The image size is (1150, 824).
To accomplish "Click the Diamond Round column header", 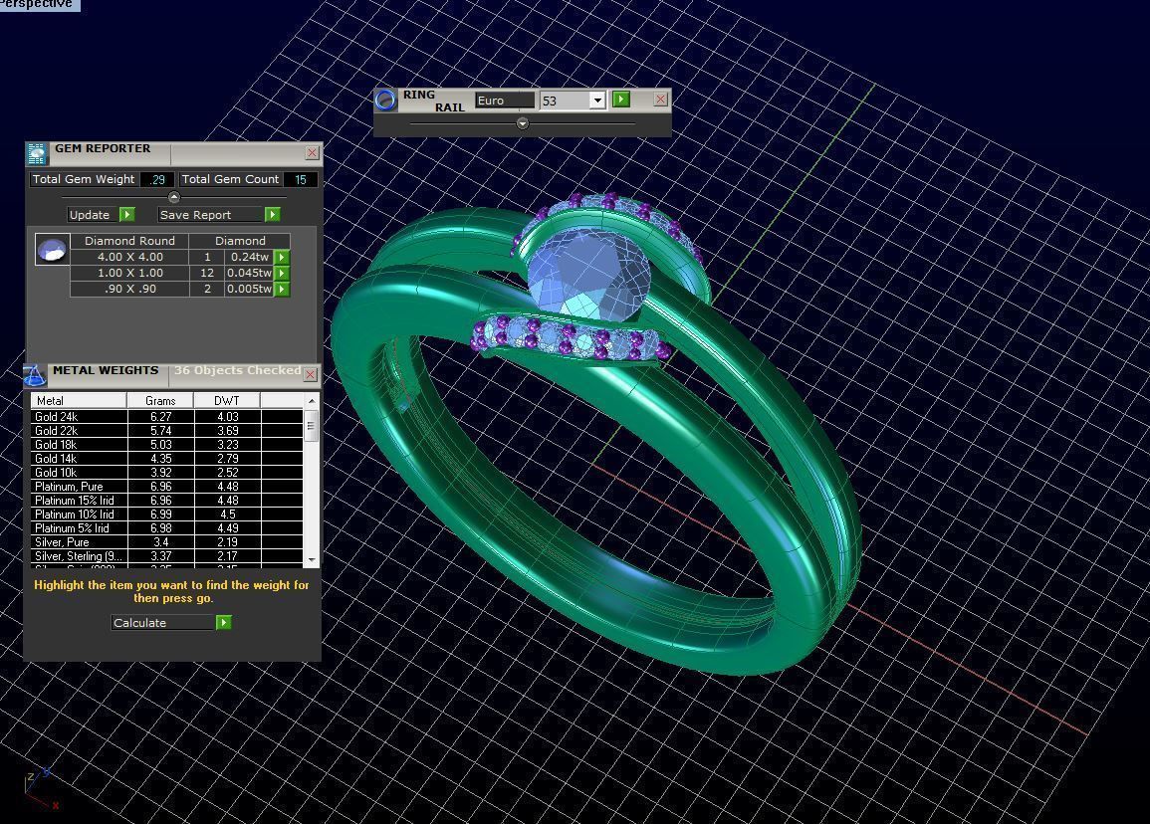I will [x=129, y=241].
